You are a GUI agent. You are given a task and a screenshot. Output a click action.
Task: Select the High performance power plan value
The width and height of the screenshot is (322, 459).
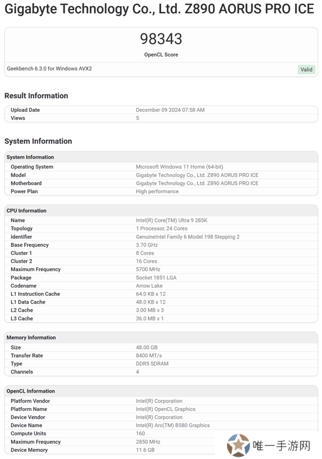(x=157, y=191)
